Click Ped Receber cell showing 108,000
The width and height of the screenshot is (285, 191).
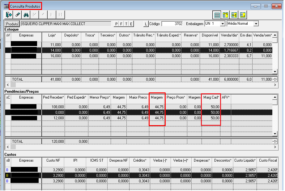pyautogui.click(x=53, y=107)
